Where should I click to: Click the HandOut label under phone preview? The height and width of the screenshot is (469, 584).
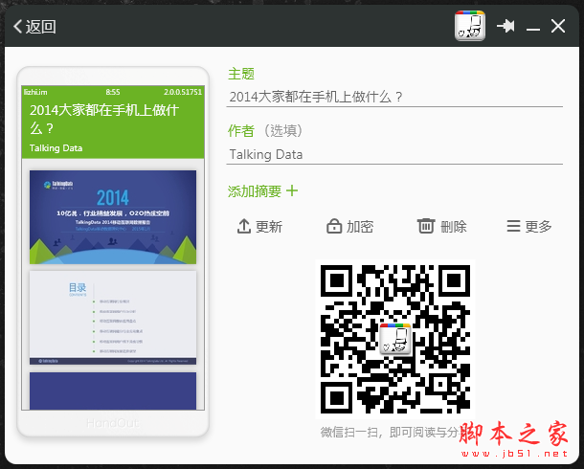pyautogui.click(x=113, y=423)
